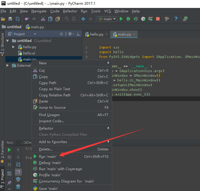Expand the External Libraries node
This screenshot has width=200, height=191.
click(x=8, y=66)
